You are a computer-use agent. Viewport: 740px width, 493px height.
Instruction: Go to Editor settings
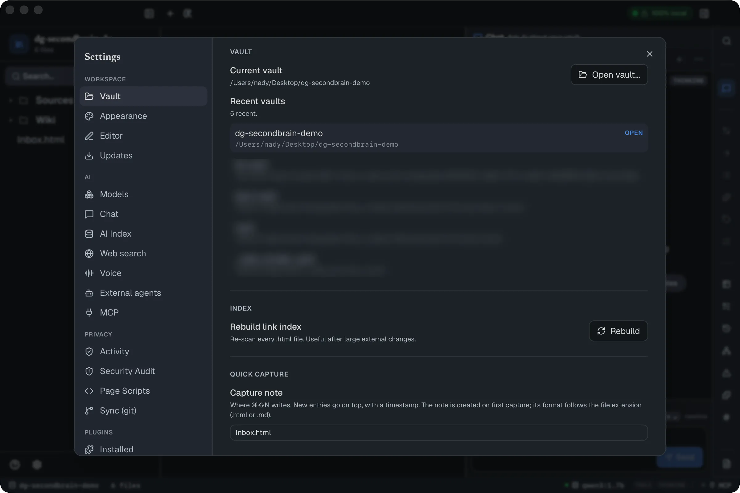click(143, 136)
